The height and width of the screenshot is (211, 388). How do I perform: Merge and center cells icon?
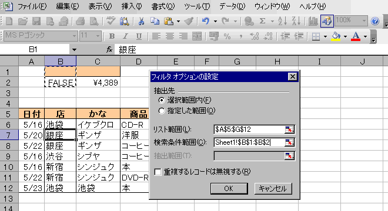(197, 36)
